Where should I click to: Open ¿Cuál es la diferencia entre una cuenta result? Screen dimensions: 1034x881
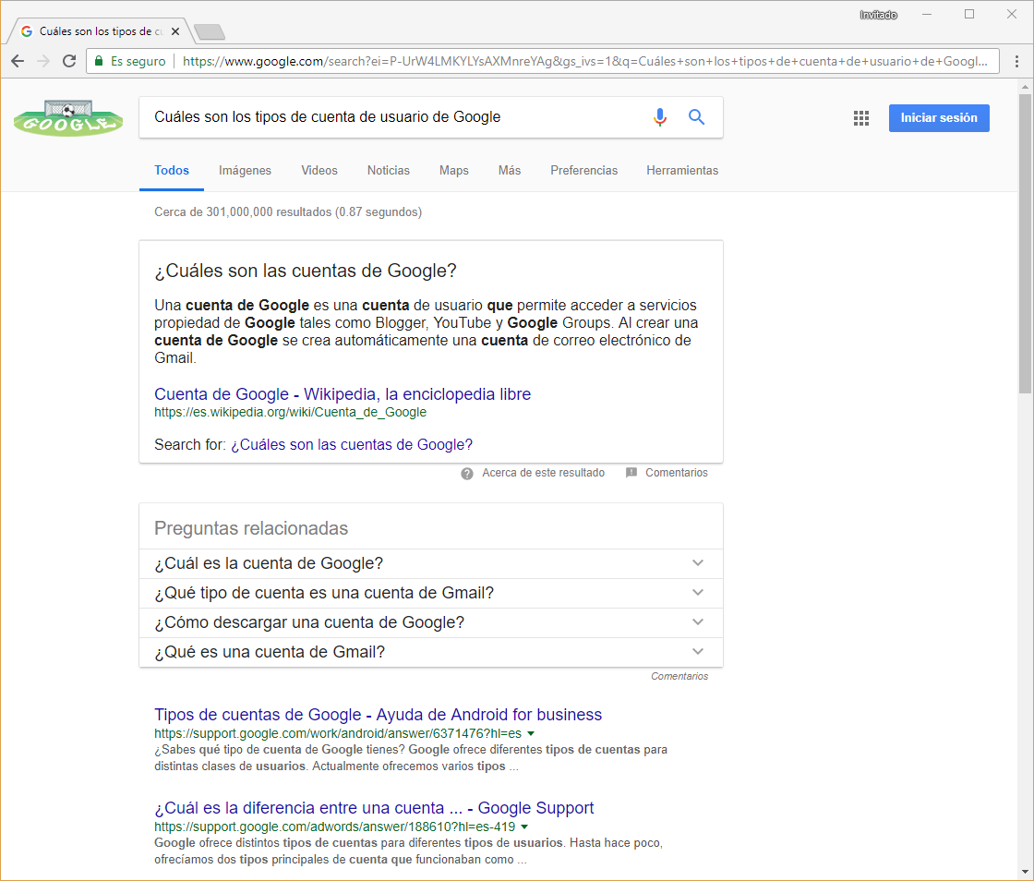[x=374, y=808]
